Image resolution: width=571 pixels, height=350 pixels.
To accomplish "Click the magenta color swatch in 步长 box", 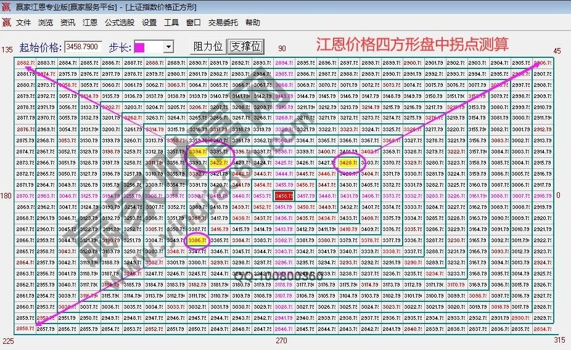I will 141,47.
